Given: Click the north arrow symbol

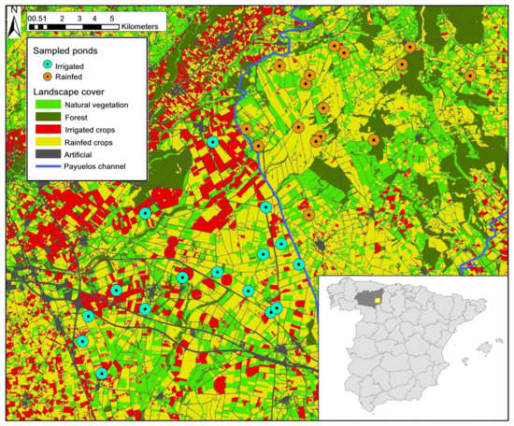Looking at the screenshot, I should pyautogui.click(x=14, y=22).
